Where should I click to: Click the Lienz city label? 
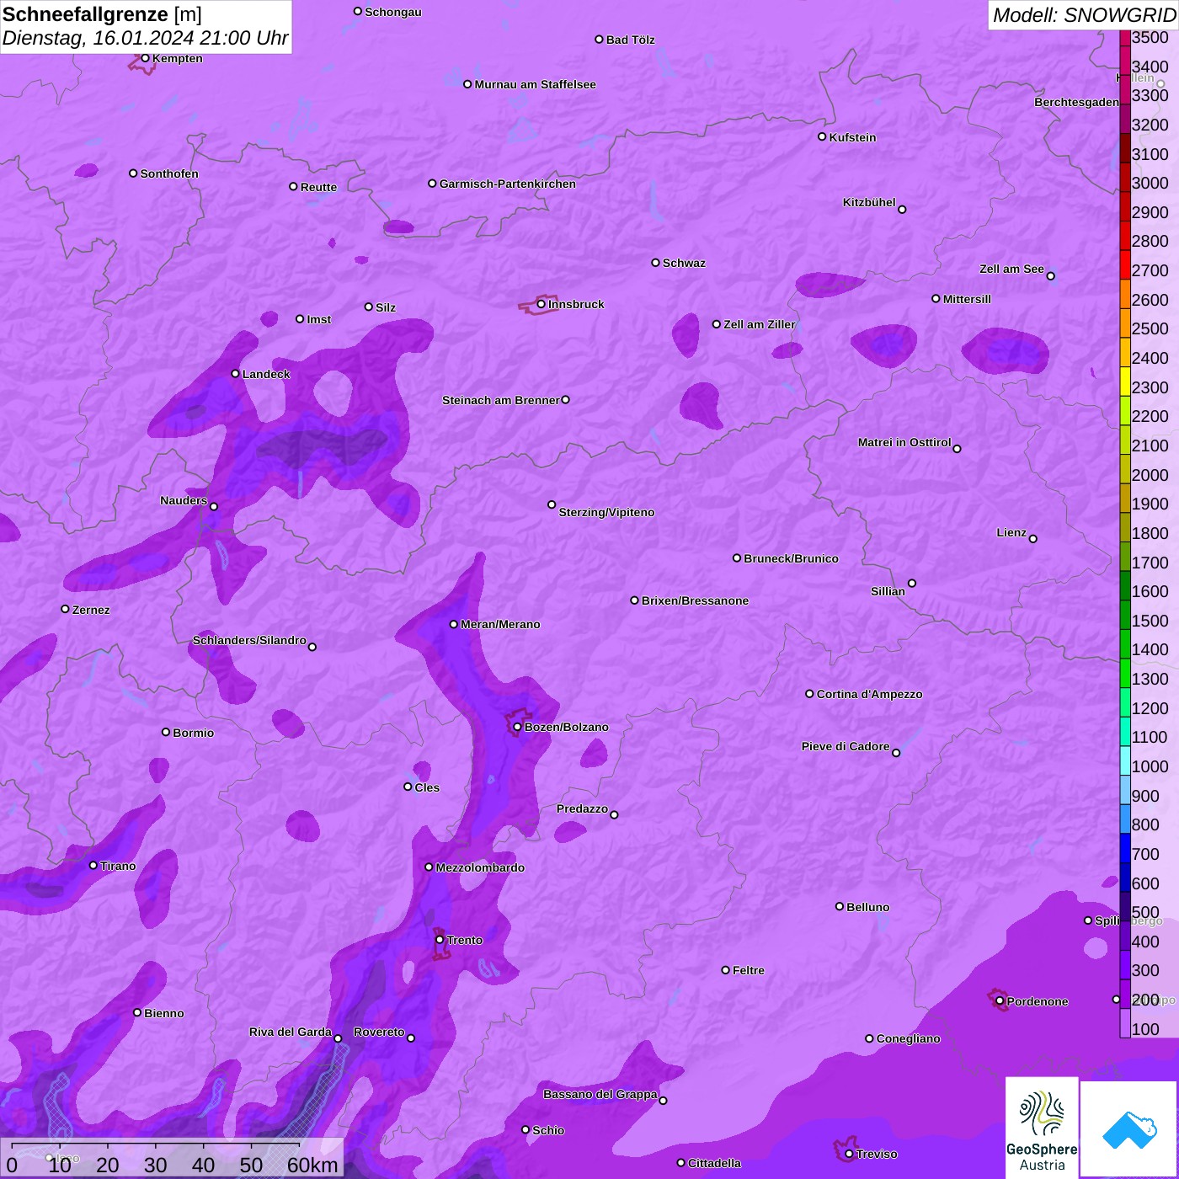pos(1011,532)
